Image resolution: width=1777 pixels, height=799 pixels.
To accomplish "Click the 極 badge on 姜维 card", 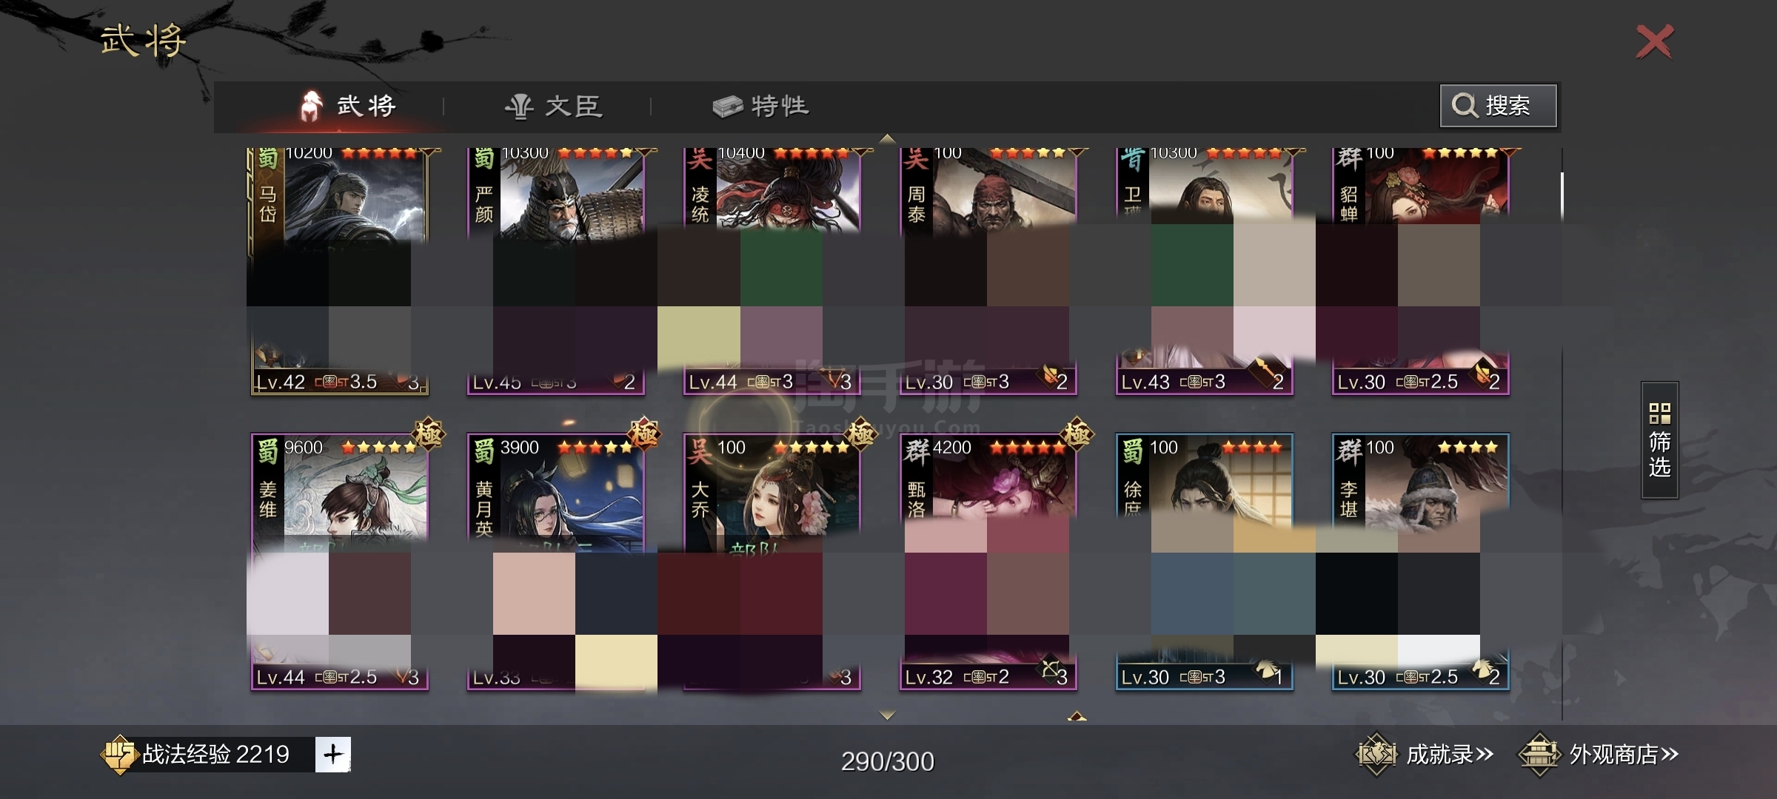I will (x=429, y=434).
